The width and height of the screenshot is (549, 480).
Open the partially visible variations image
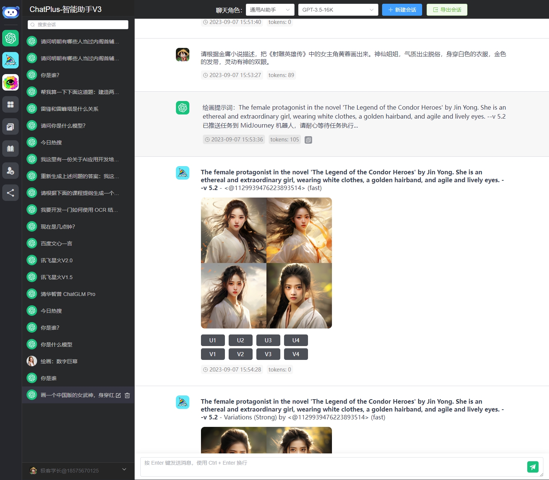(x=266, y=440)
